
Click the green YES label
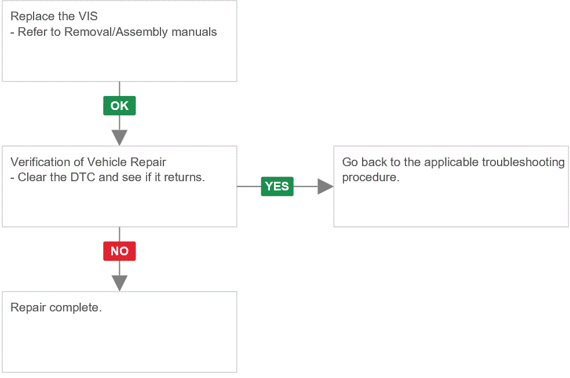277,186
